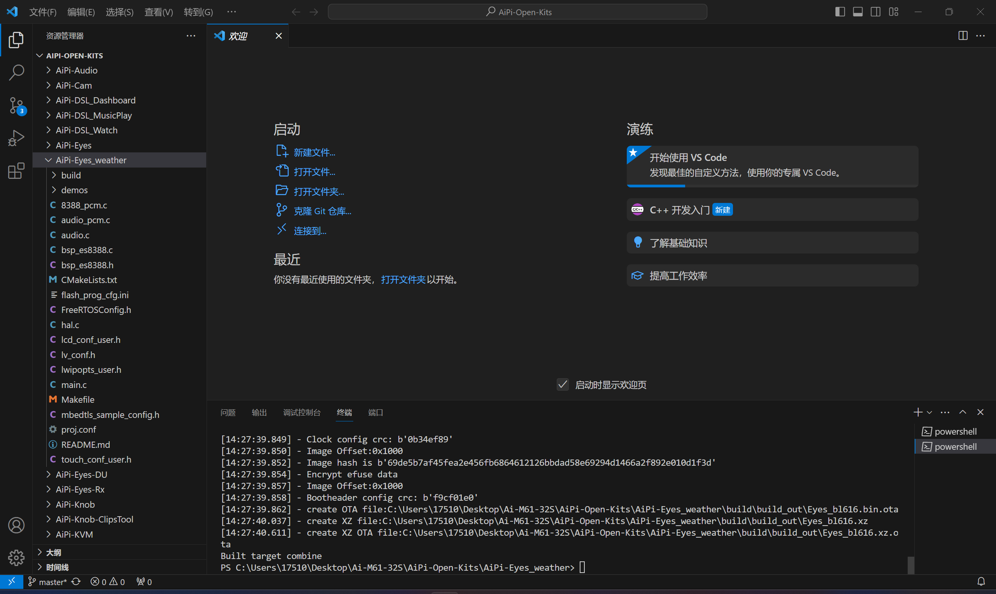
Task: Open the Manage gear icon
Action: coord(16,557)
